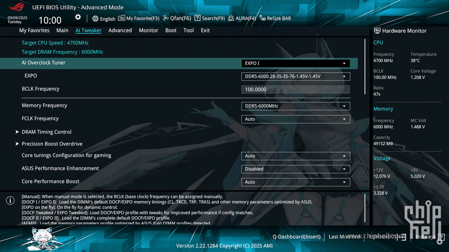Screen dimensions: 449x252
Task: Open the settings gear icon
Action: [78, 17]
